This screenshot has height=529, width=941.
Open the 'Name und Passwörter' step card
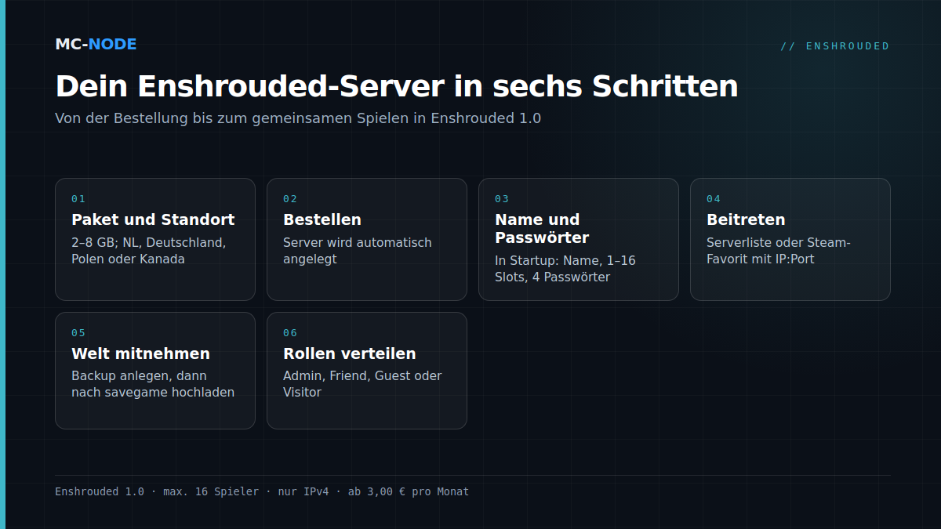click(579, 239)
